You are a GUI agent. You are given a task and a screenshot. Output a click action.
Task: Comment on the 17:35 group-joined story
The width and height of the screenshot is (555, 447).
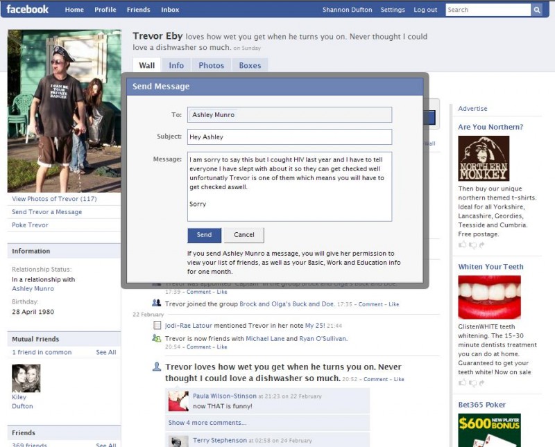pyautogui.click(x=370, y=304)
